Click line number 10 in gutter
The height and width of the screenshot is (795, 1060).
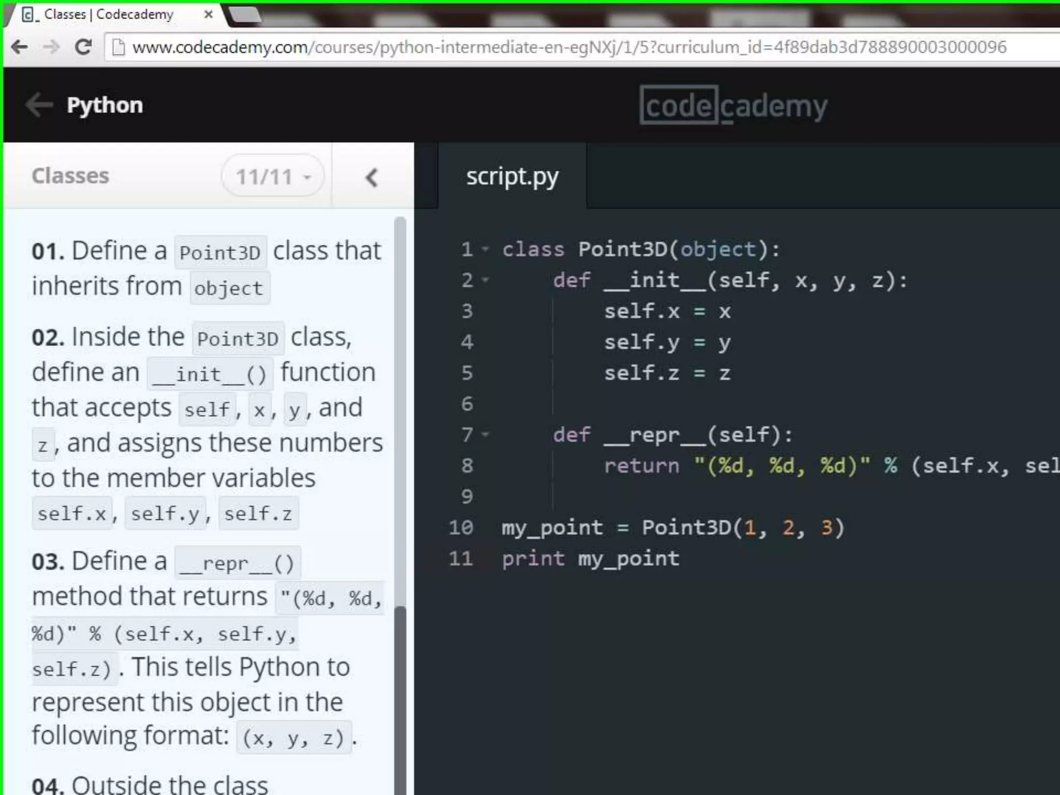(x=461, y=527)
